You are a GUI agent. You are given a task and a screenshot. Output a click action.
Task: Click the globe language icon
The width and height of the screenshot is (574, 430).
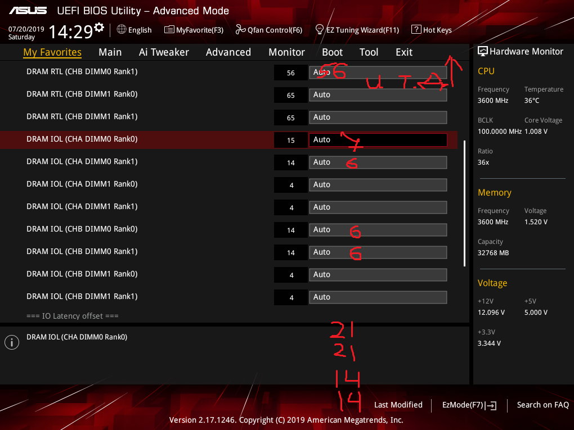(122, 29)
